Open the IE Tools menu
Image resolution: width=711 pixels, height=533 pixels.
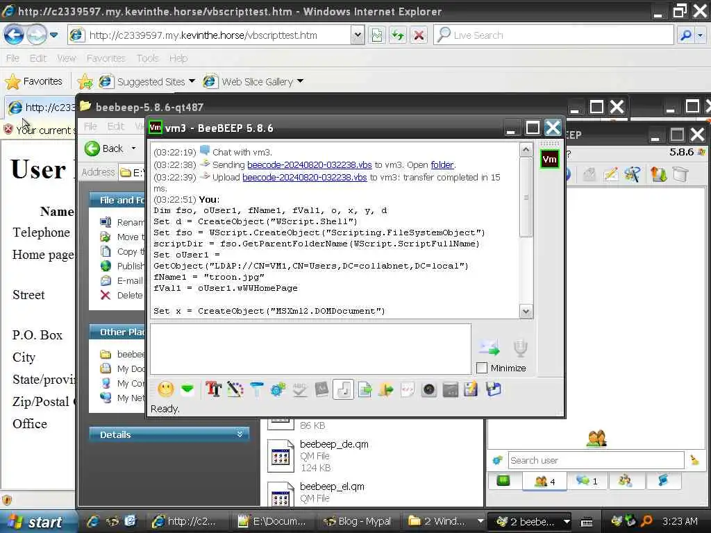tap(147, 58)
